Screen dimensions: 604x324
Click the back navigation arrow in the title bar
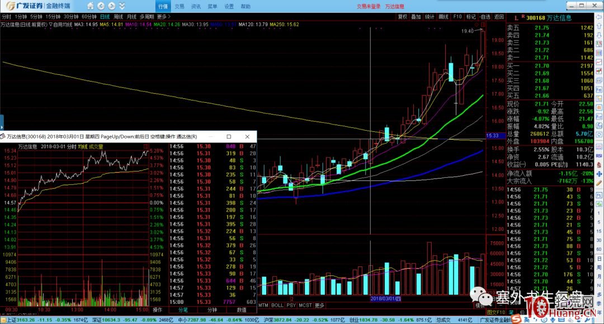point(101,6)
